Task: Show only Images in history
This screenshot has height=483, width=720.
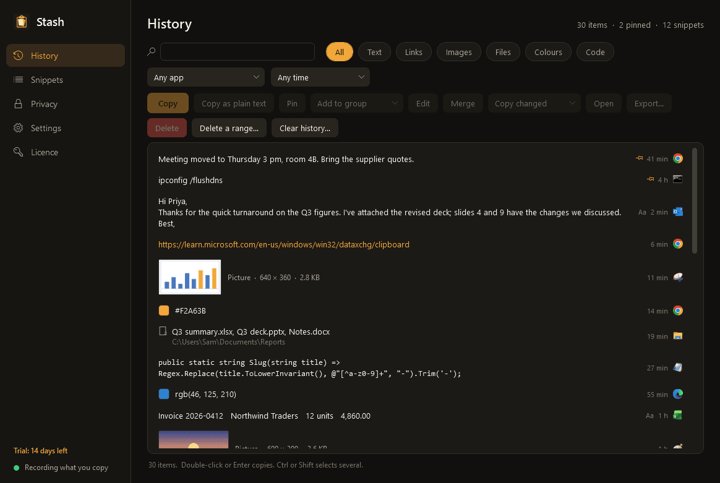Action: click(x=459, y=52)
